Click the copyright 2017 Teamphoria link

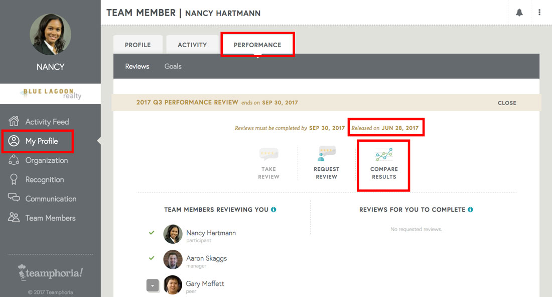click(x=50, y=291)
